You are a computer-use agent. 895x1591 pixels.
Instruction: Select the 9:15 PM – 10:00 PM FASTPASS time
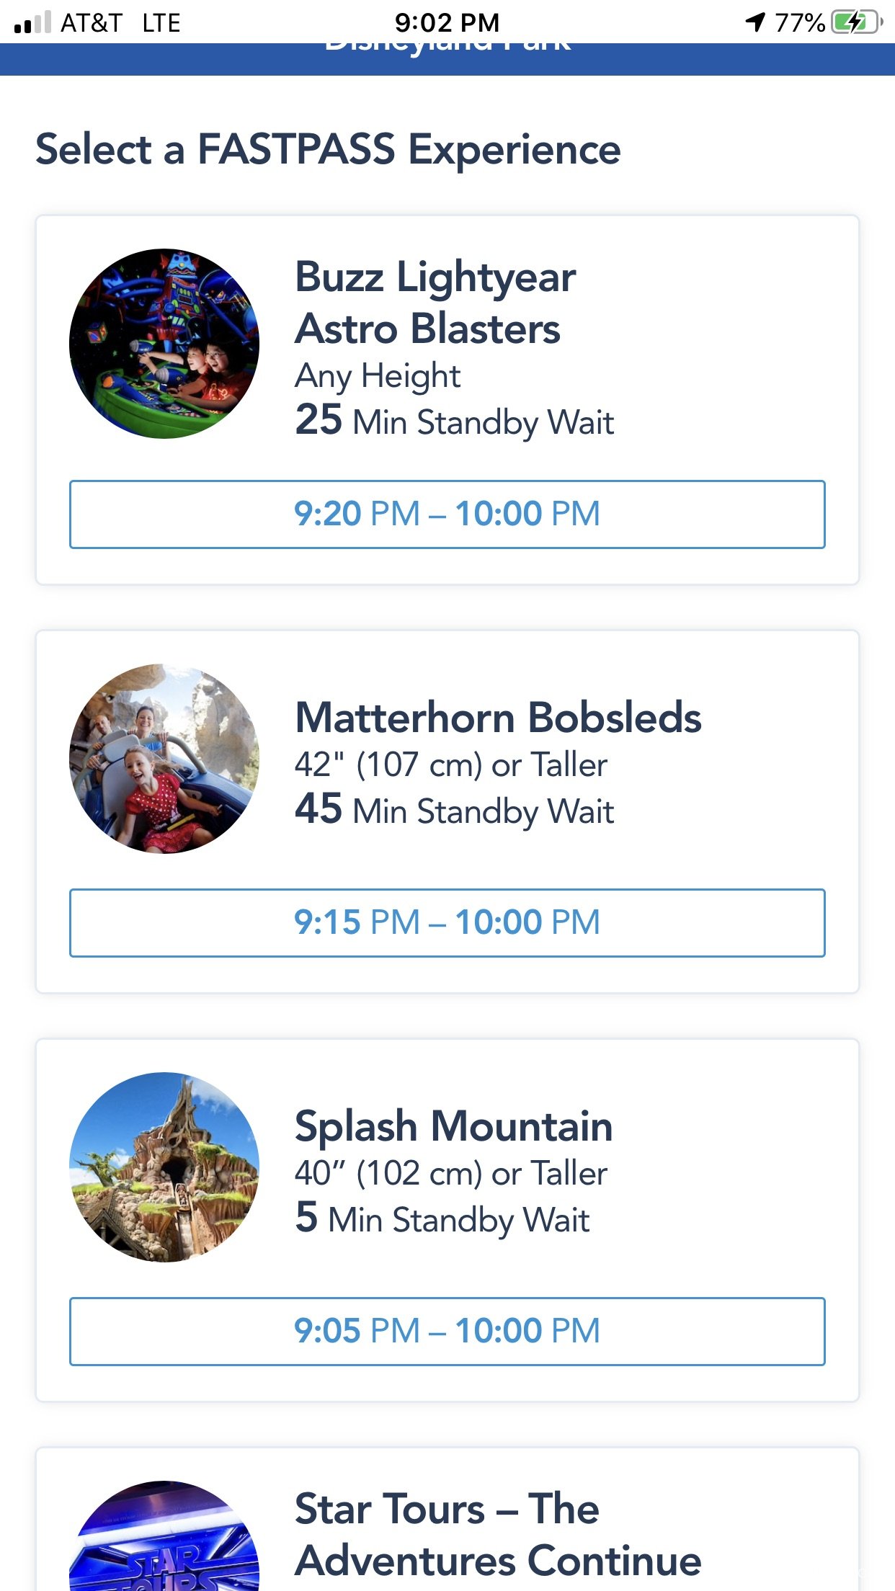pos(447,923)
